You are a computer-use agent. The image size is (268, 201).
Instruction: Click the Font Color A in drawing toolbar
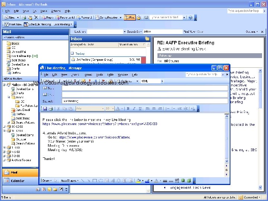click(156, 181)
